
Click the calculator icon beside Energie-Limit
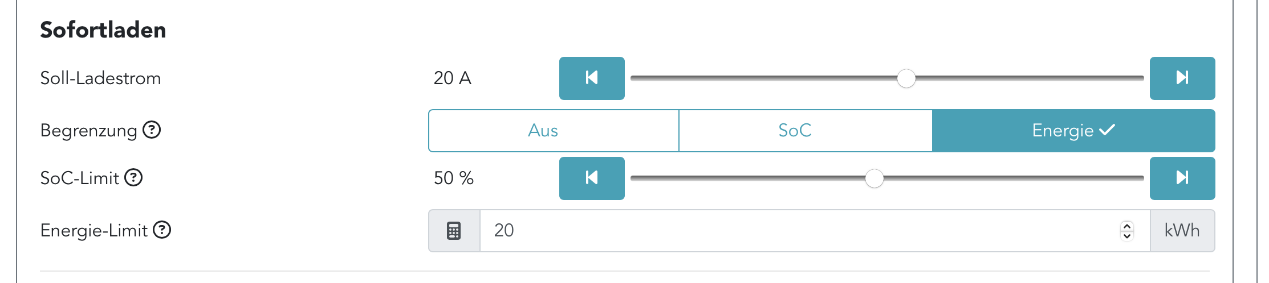(454, 231)
